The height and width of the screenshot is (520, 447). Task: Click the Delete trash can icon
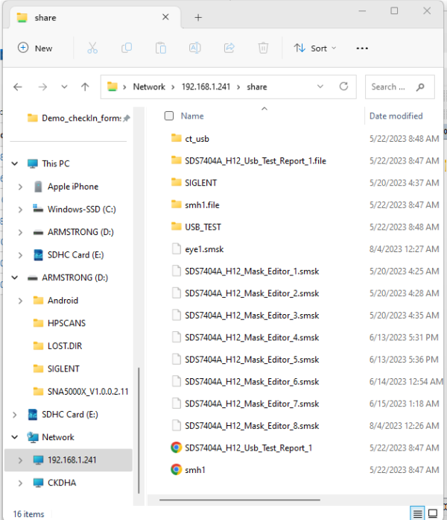tap(263, 48)
